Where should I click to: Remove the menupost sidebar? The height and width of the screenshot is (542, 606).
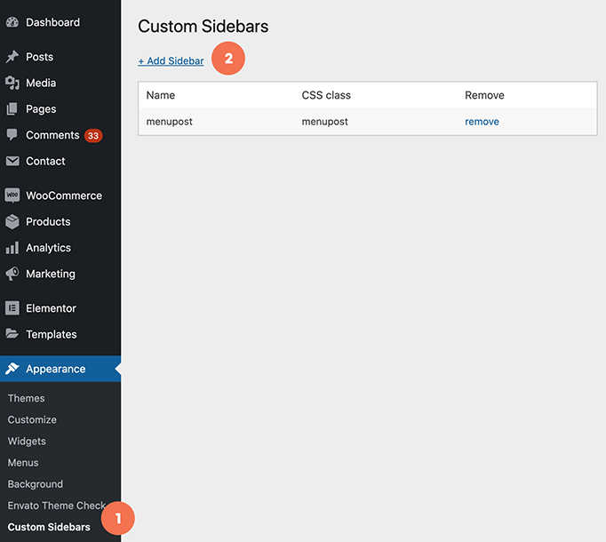click(482, 122)
